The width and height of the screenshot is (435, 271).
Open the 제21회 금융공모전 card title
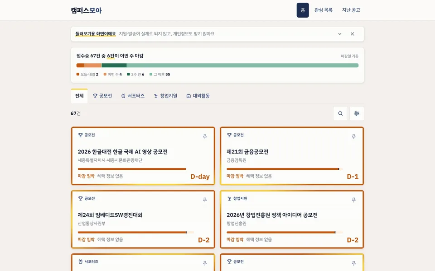click(247, 152)
